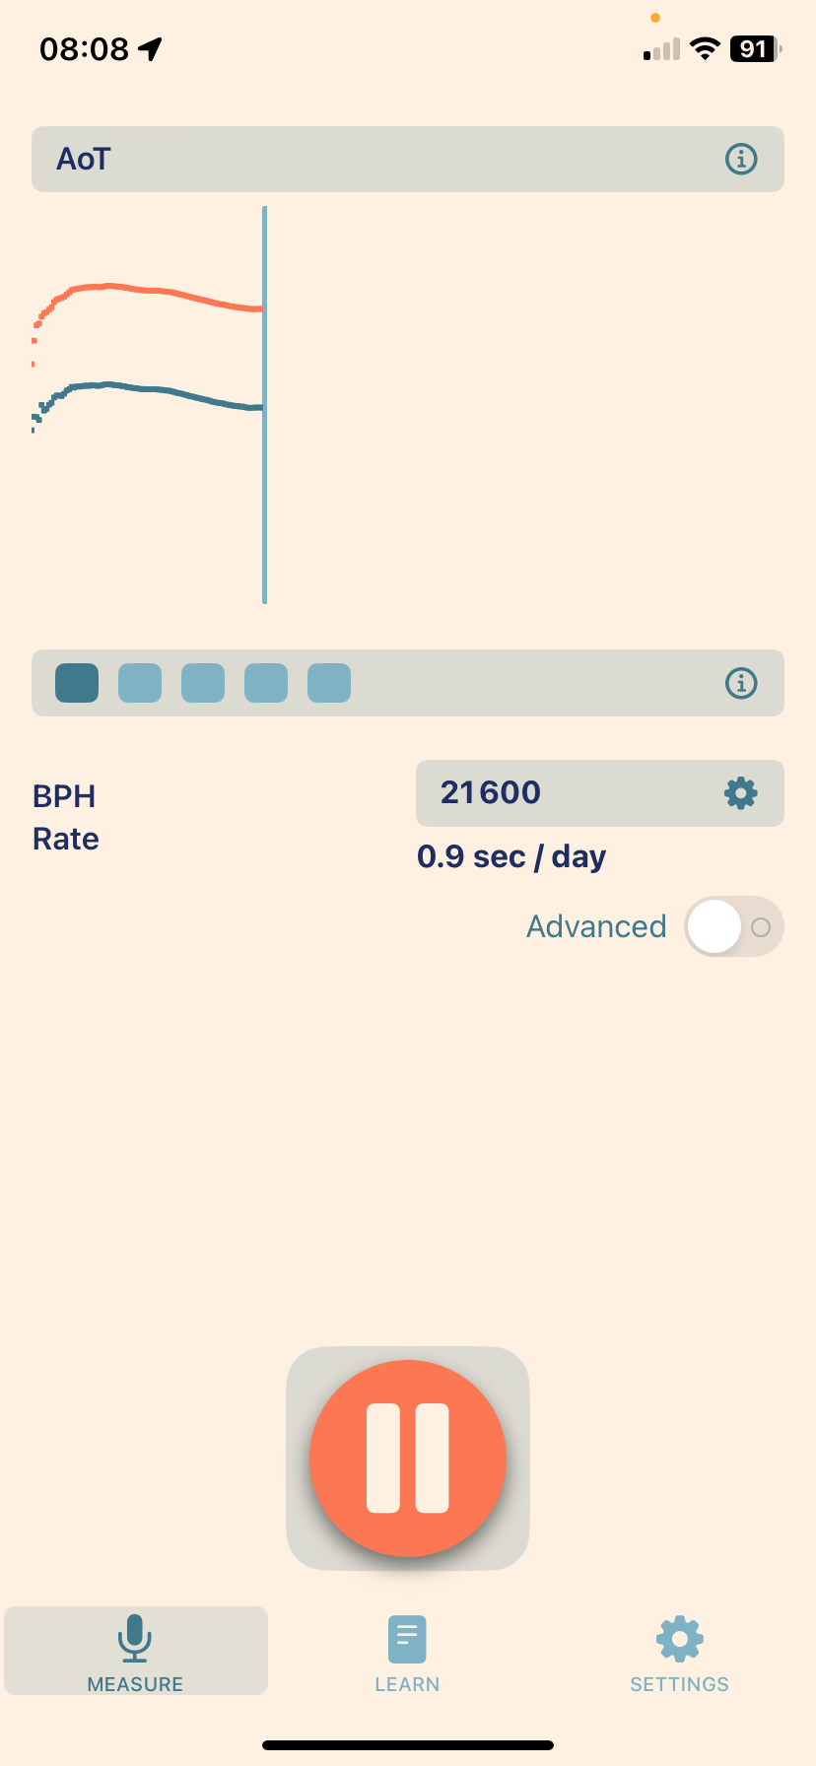
Task: Tap the microphone Measure icon
Action: tap(135, 1638)
